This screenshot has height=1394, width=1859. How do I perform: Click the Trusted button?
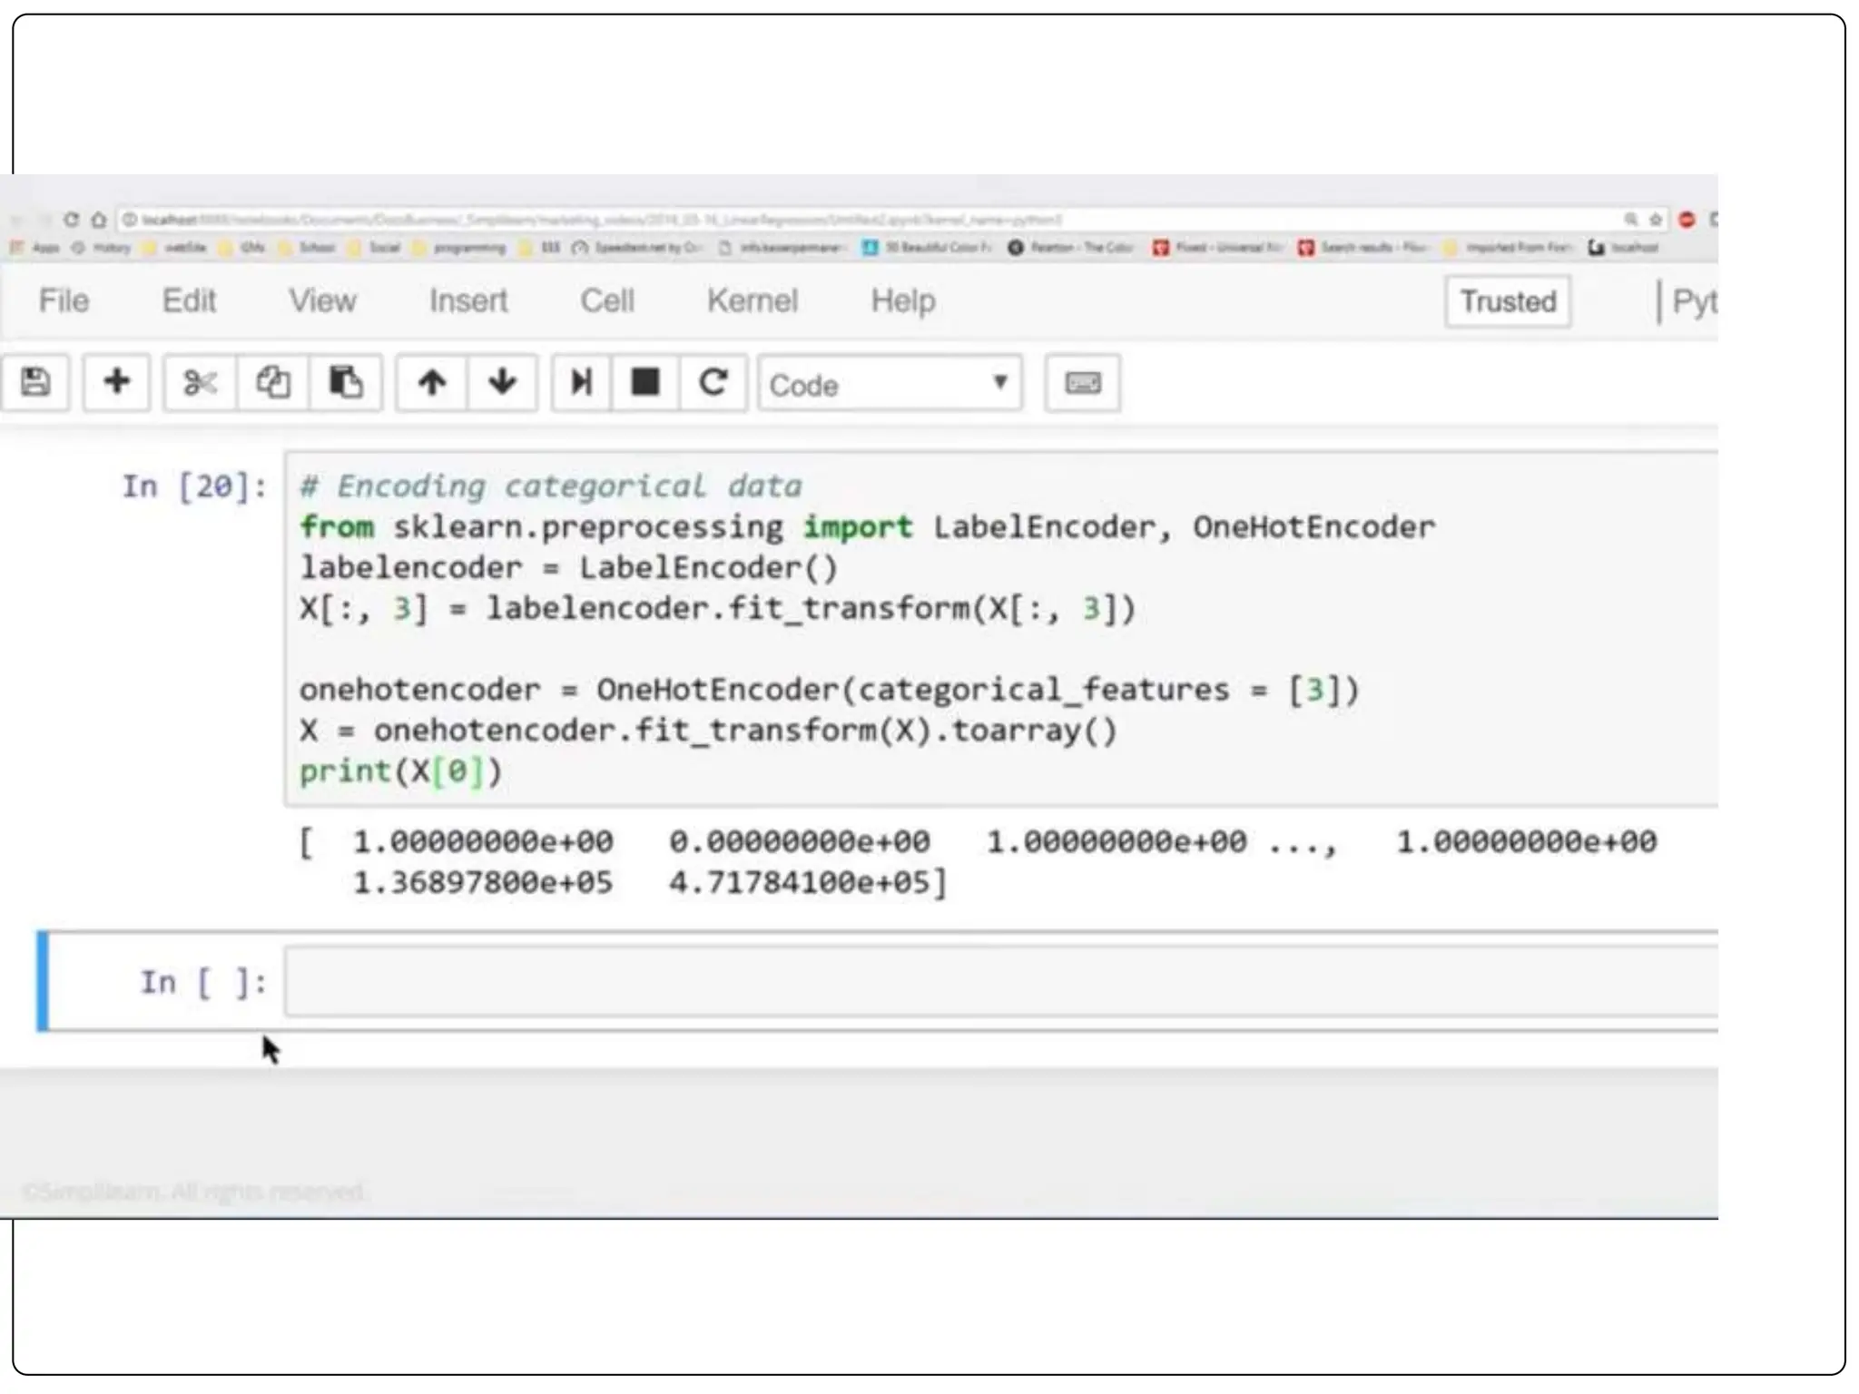1508,301
